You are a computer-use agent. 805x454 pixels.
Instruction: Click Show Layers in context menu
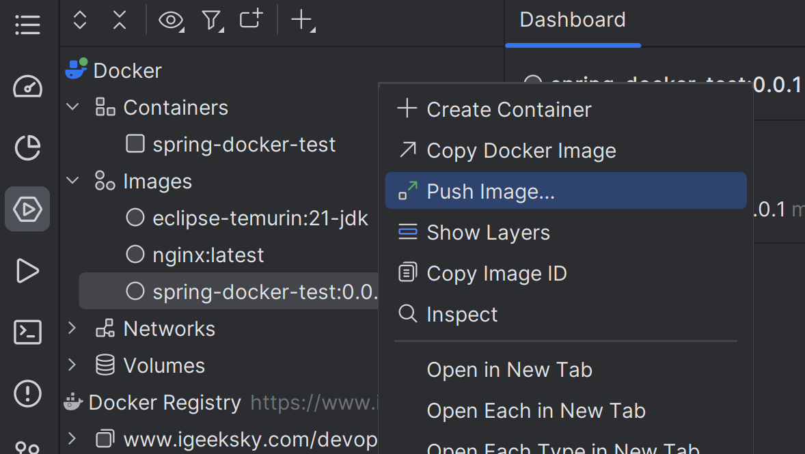tap(488, 233)
